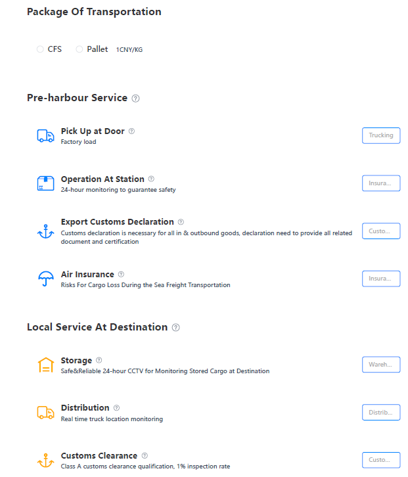The width and height of the screenshot is (408, 477).
Task: Click the Trucking button
Action: 381,135
